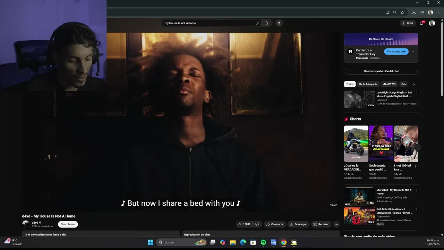Click the search magnifier button

click(x=266, y=23)
